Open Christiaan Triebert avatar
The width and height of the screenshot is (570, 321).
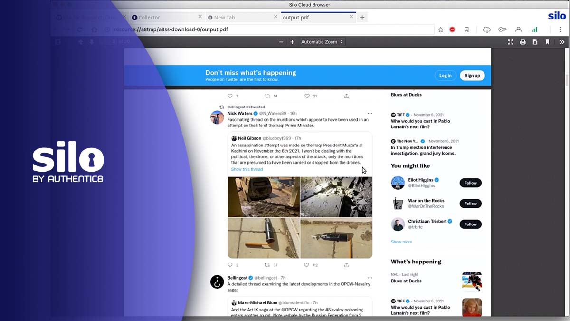(x=398, y=224)
